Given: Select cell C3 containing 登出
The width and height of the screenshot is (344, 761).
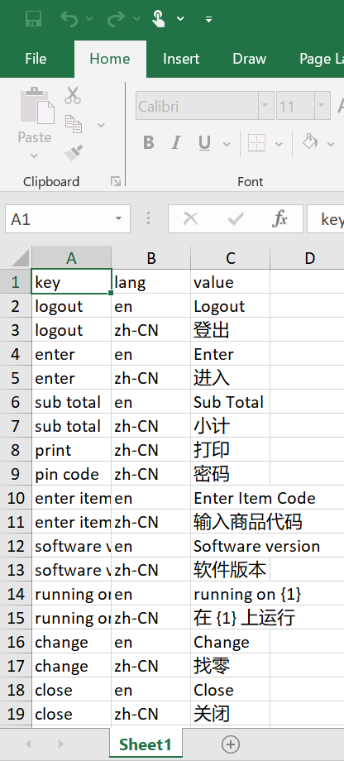Looking at the screenshot, I should 230,330.
